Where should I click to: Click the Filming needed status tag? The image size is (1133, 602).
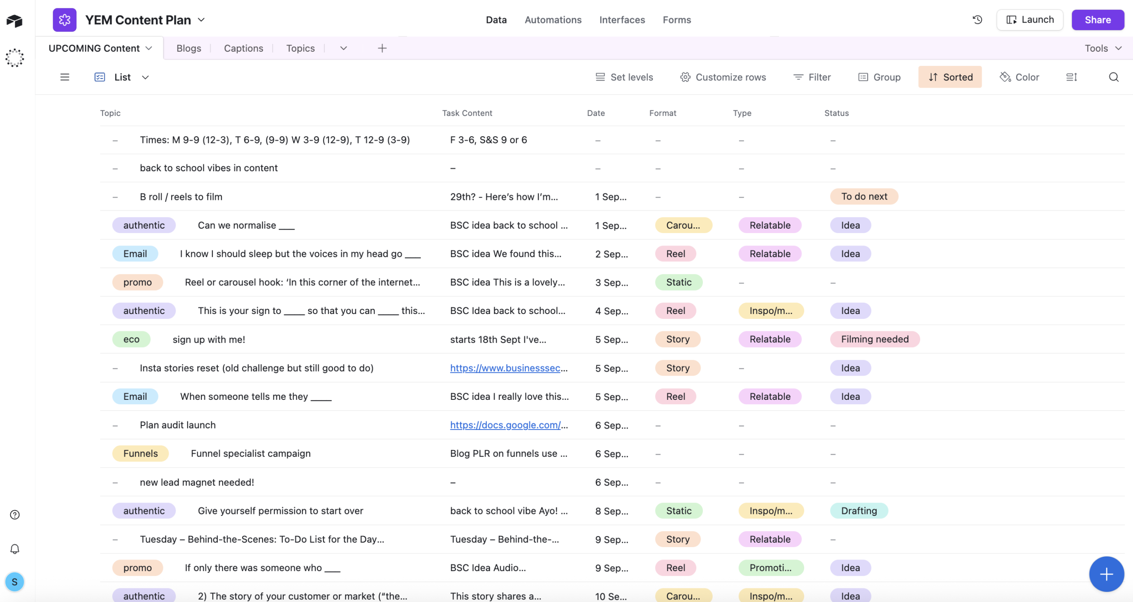pyautogui.click(x=875, y=339)
